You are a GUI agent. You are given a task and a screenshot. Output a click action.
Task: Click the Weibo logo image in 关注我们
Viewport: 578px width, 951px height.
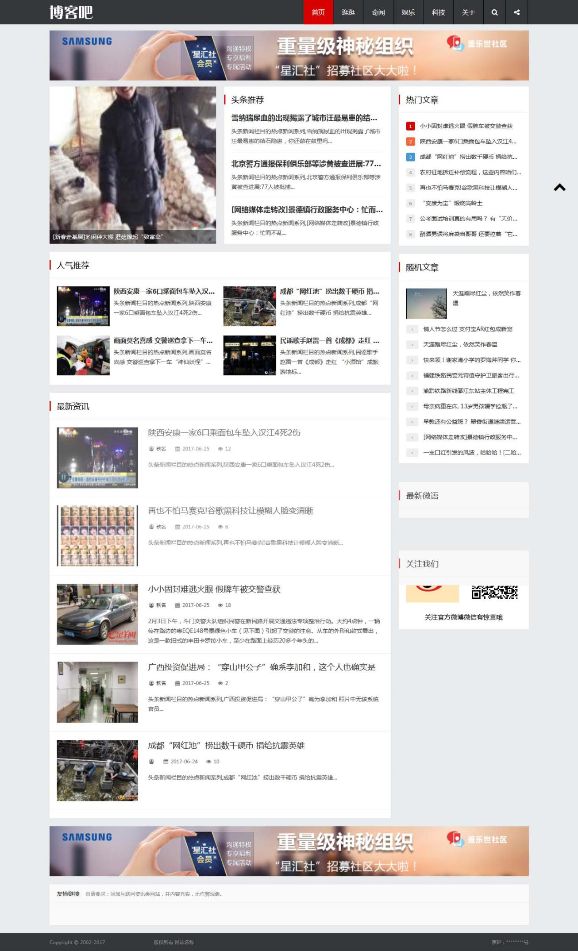[x=432, y=593]
